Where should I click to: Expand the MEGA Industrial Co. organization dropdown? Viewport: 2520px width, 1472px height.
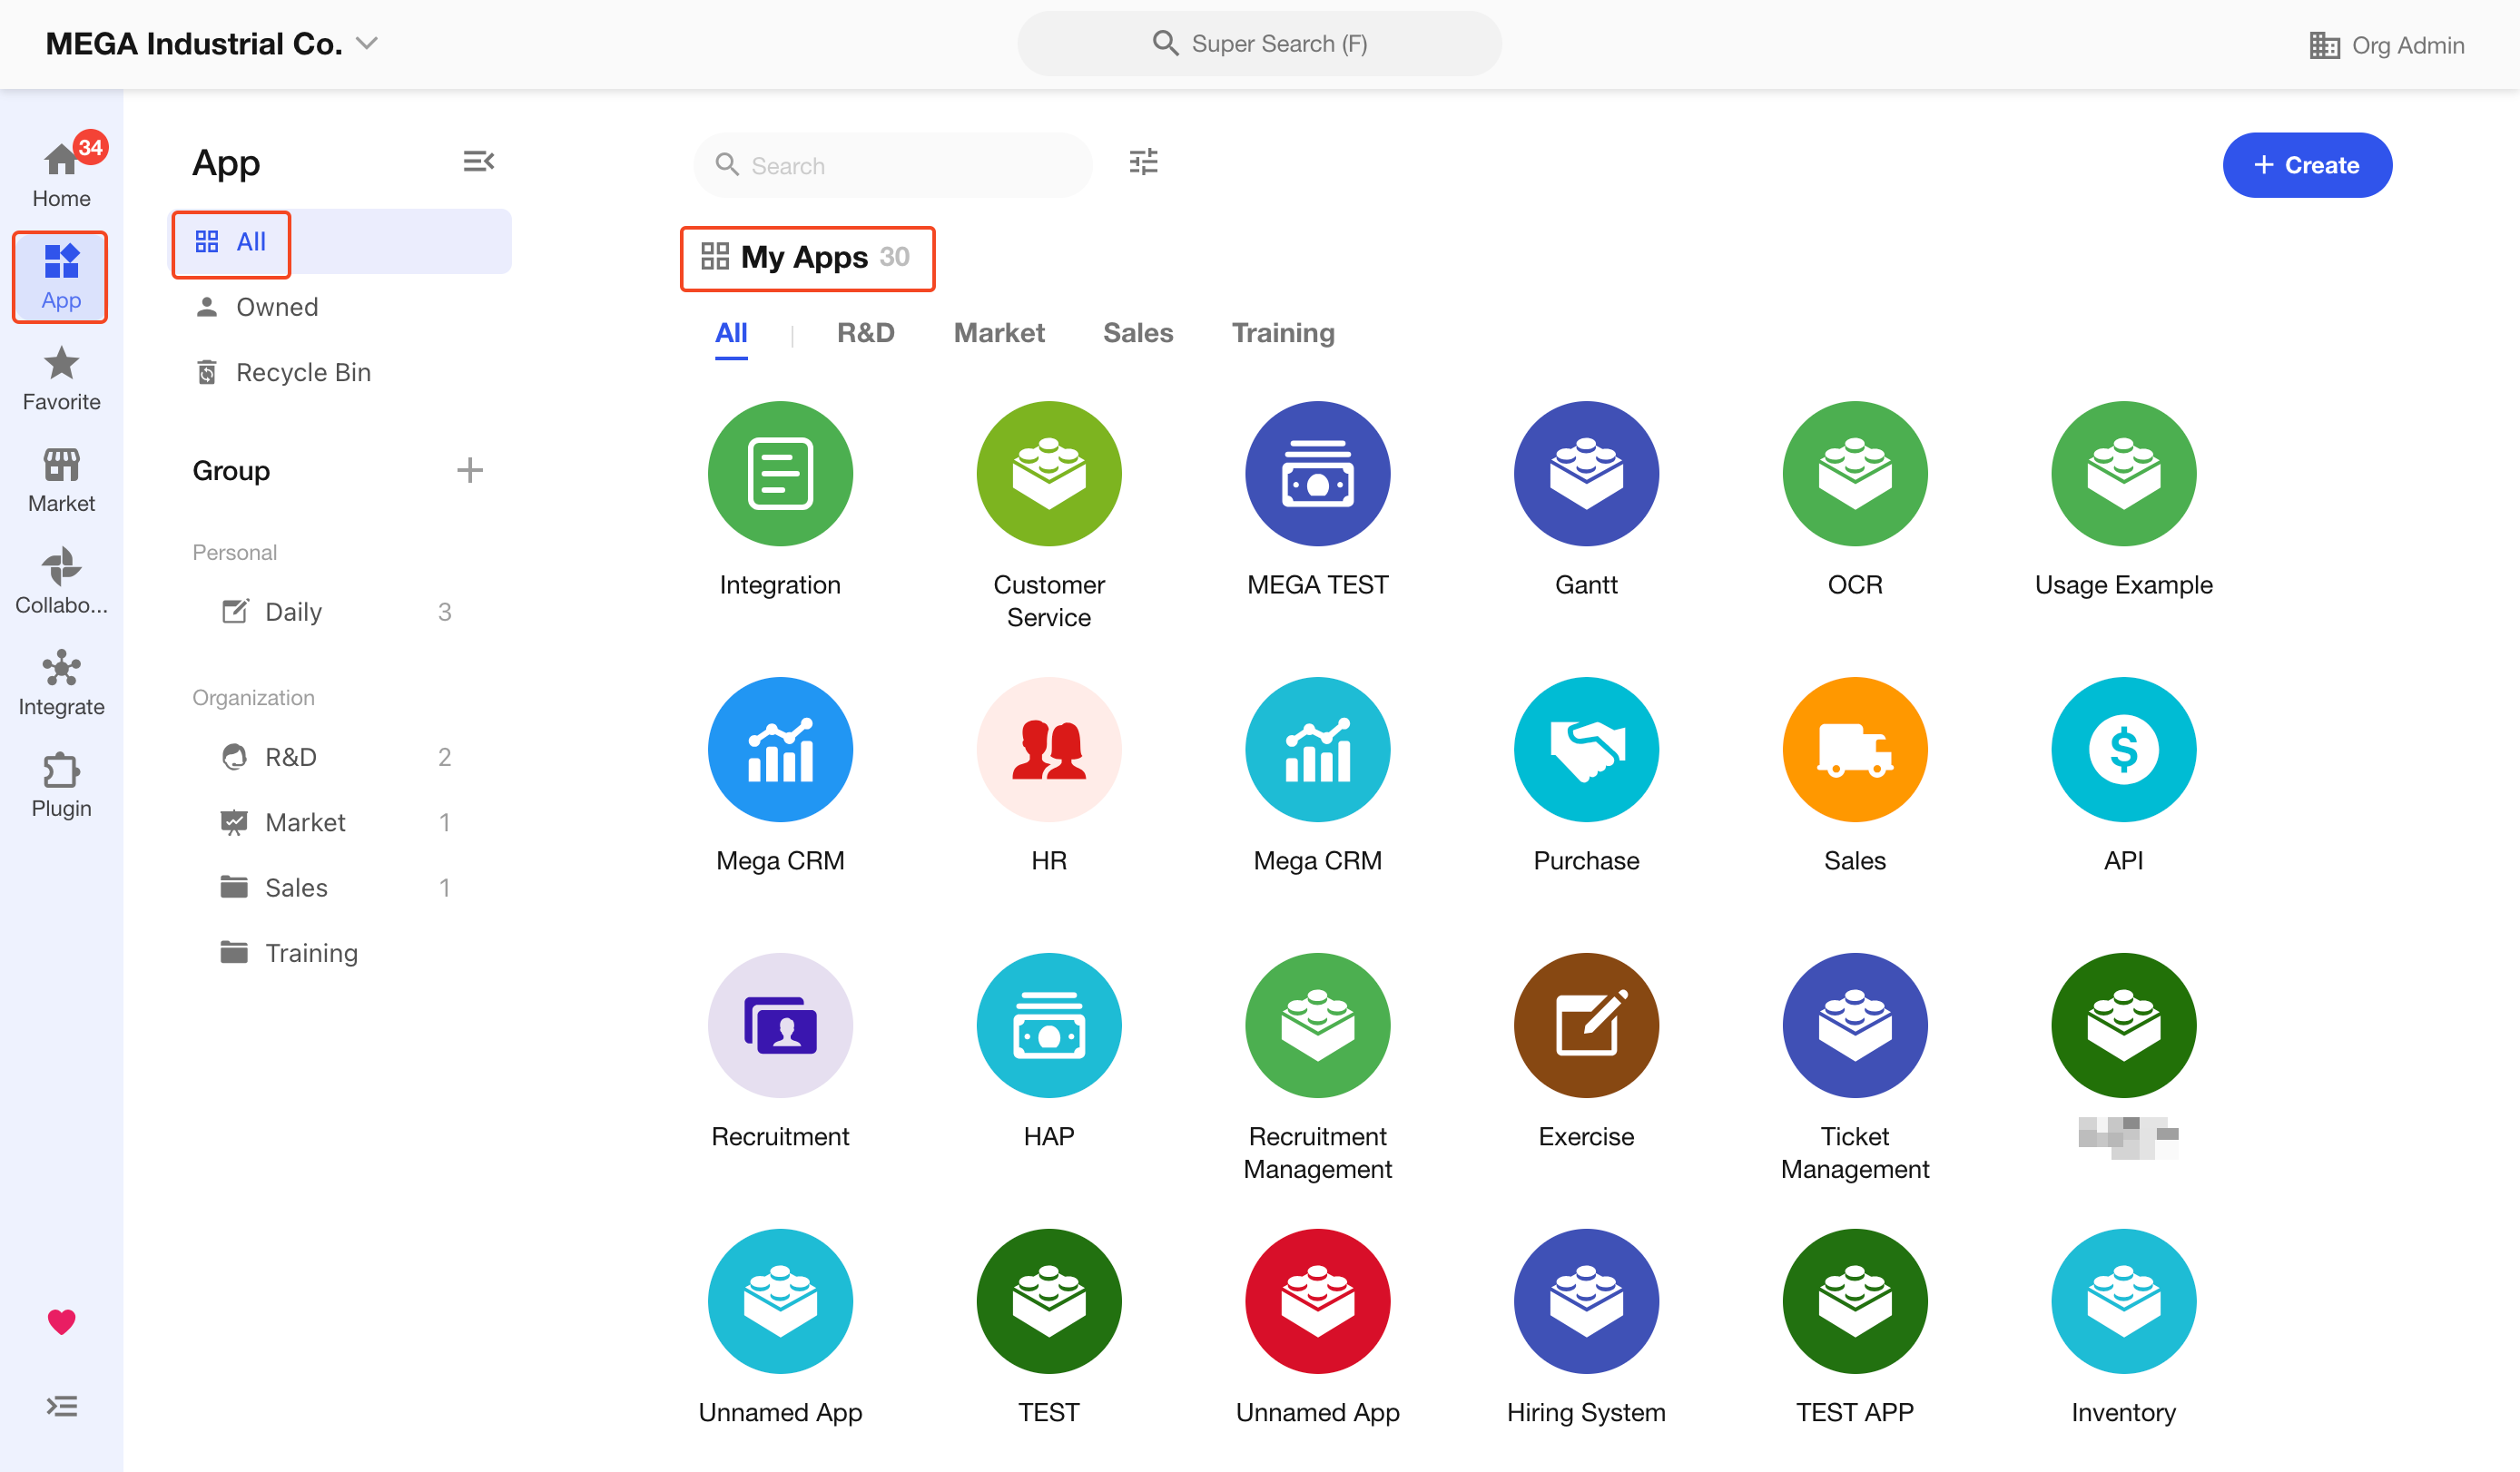(x=367, y=43)
